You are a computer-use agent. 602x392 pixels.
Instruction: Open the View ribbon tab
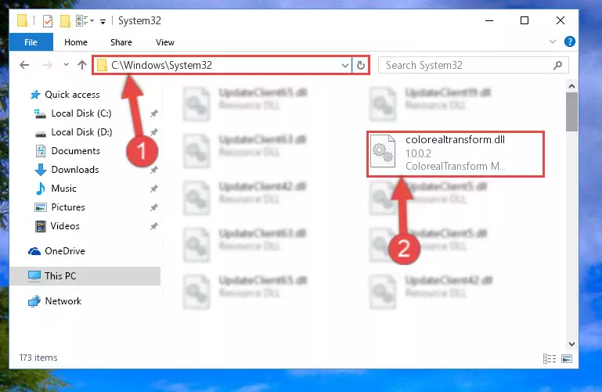(x=164, y=42)
